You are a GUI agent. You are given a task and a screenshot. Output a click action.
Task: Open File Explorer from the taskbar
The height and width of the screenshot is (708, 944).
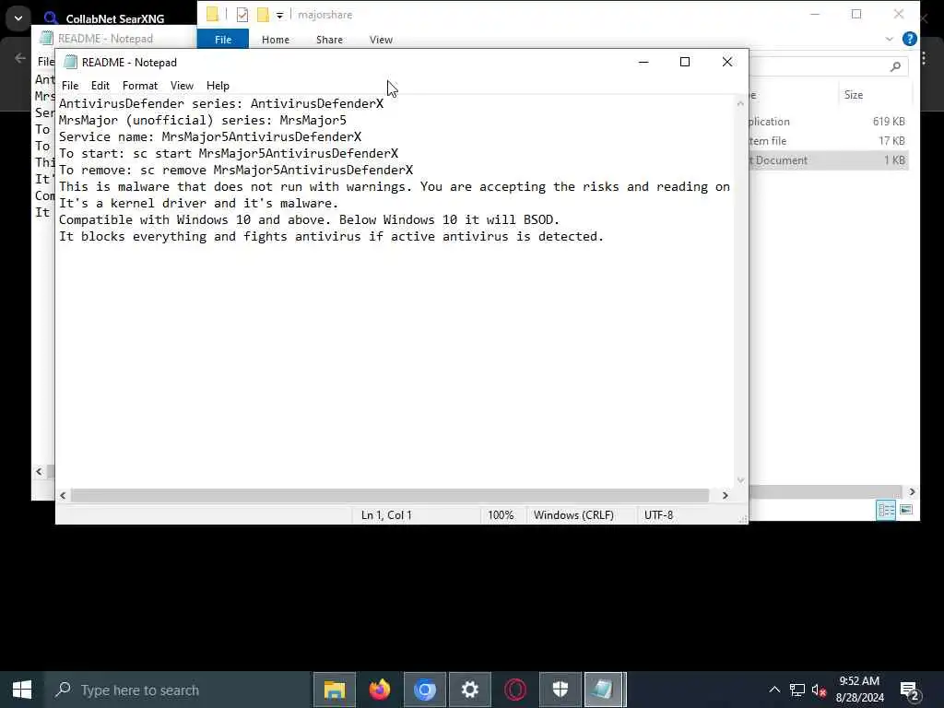334,690
